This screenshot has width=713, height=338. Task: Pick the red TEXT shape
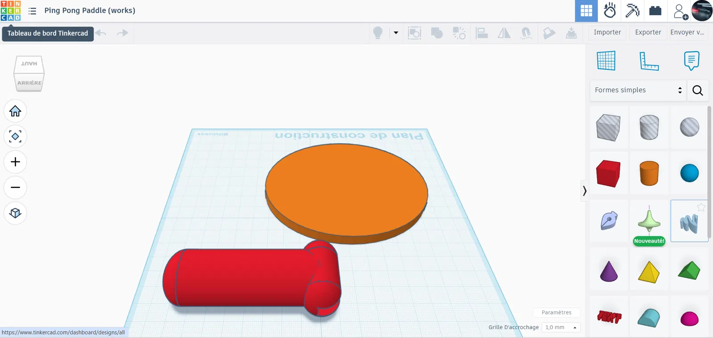pyautogui.click(x=609, y=317)
